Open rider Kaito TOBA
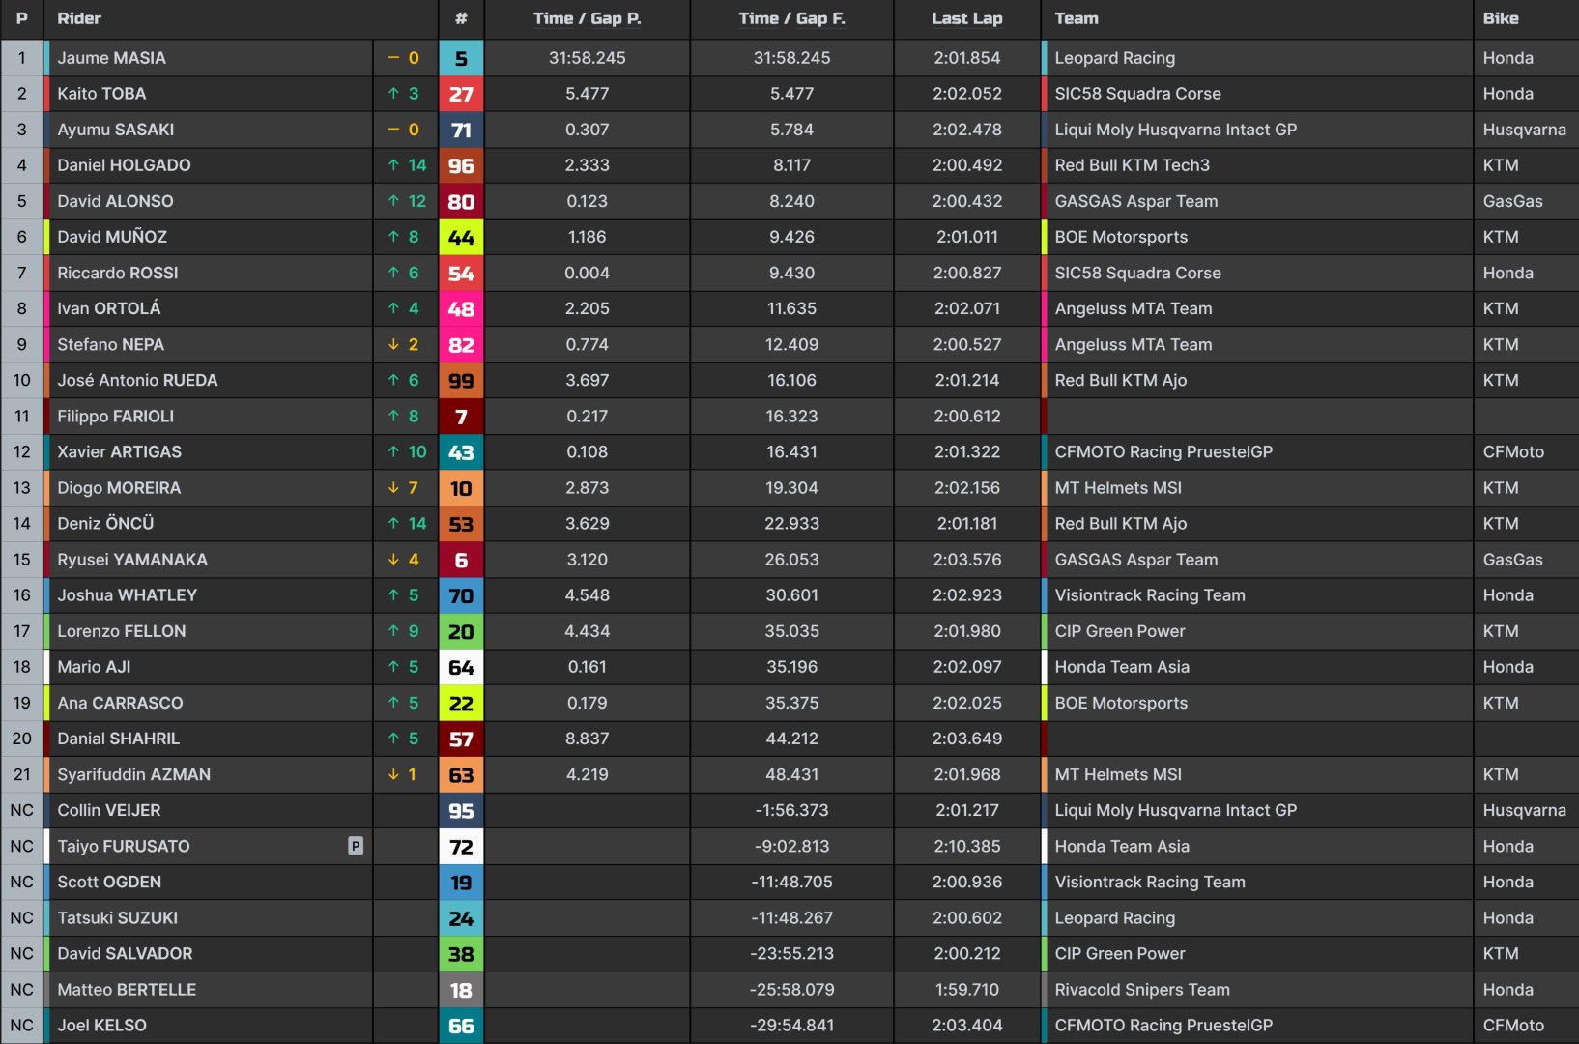 tap(101, 94)
